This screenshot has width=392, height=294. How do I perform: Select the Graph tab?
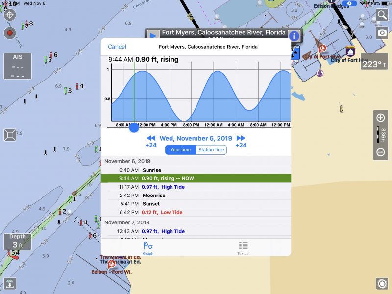(x=148, y=248)
